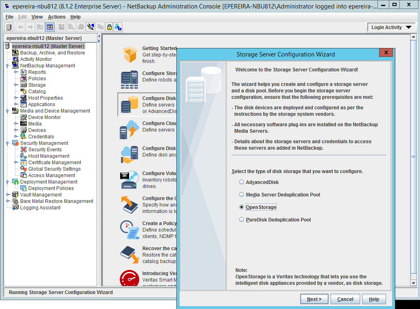Select Security Events in the tree

click(x=45, y=150)
